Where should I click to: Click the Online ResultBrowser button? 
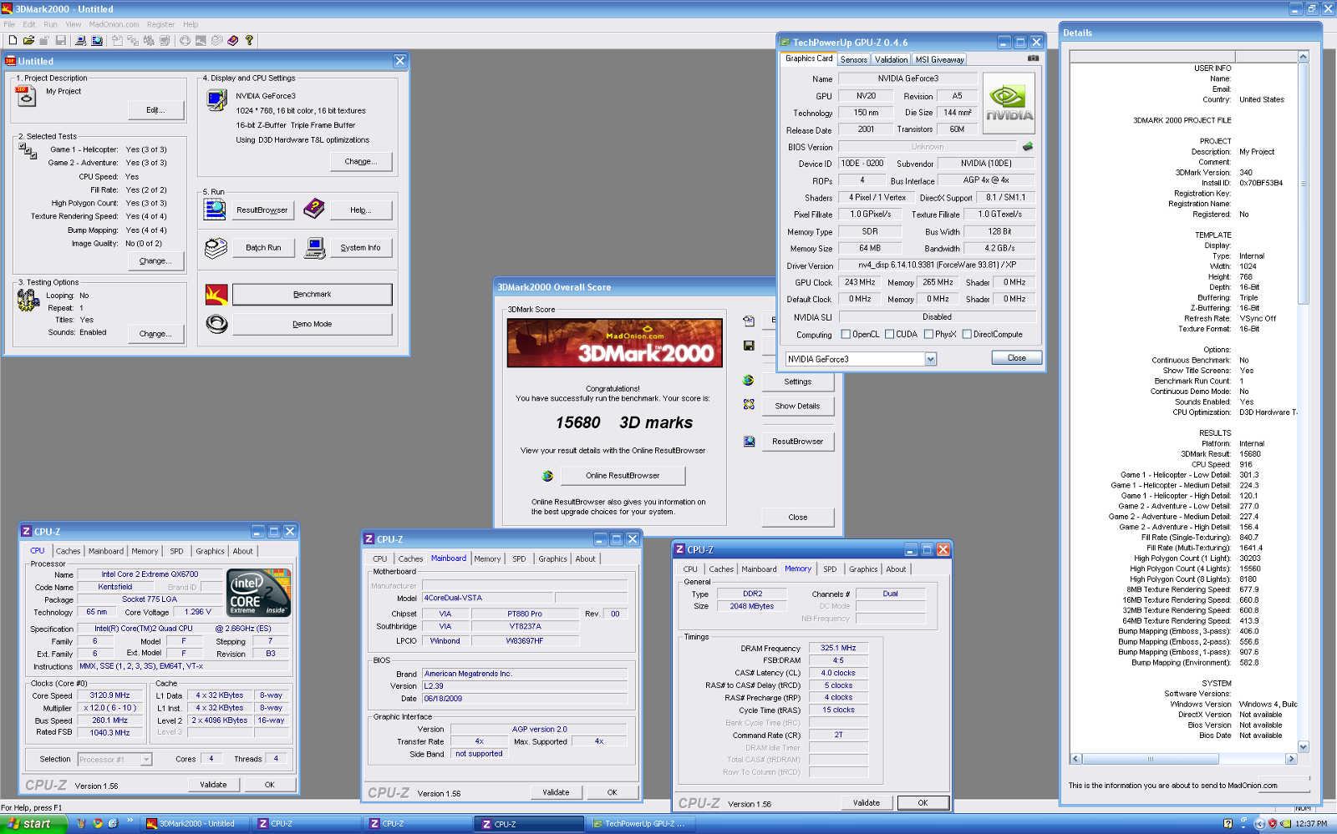[x=623, y=476]
